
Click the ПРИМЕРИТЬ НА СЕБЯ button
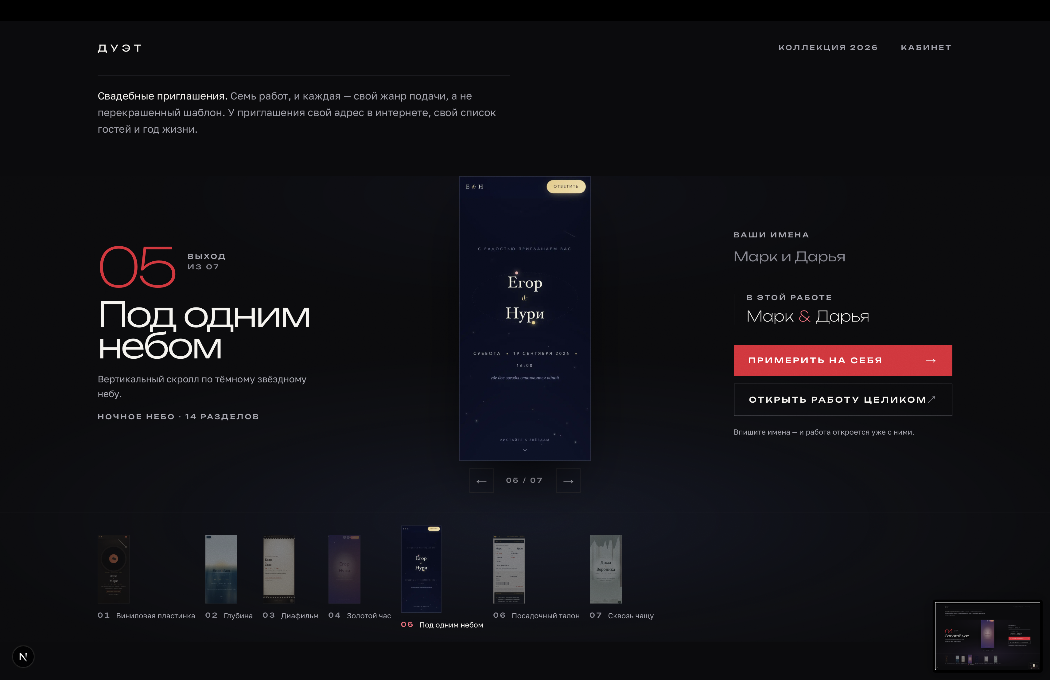coord(843,361)
